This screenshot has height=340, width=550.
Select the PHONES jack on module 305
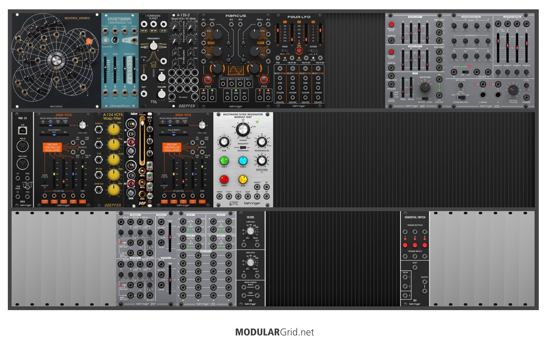pos(526,98)
